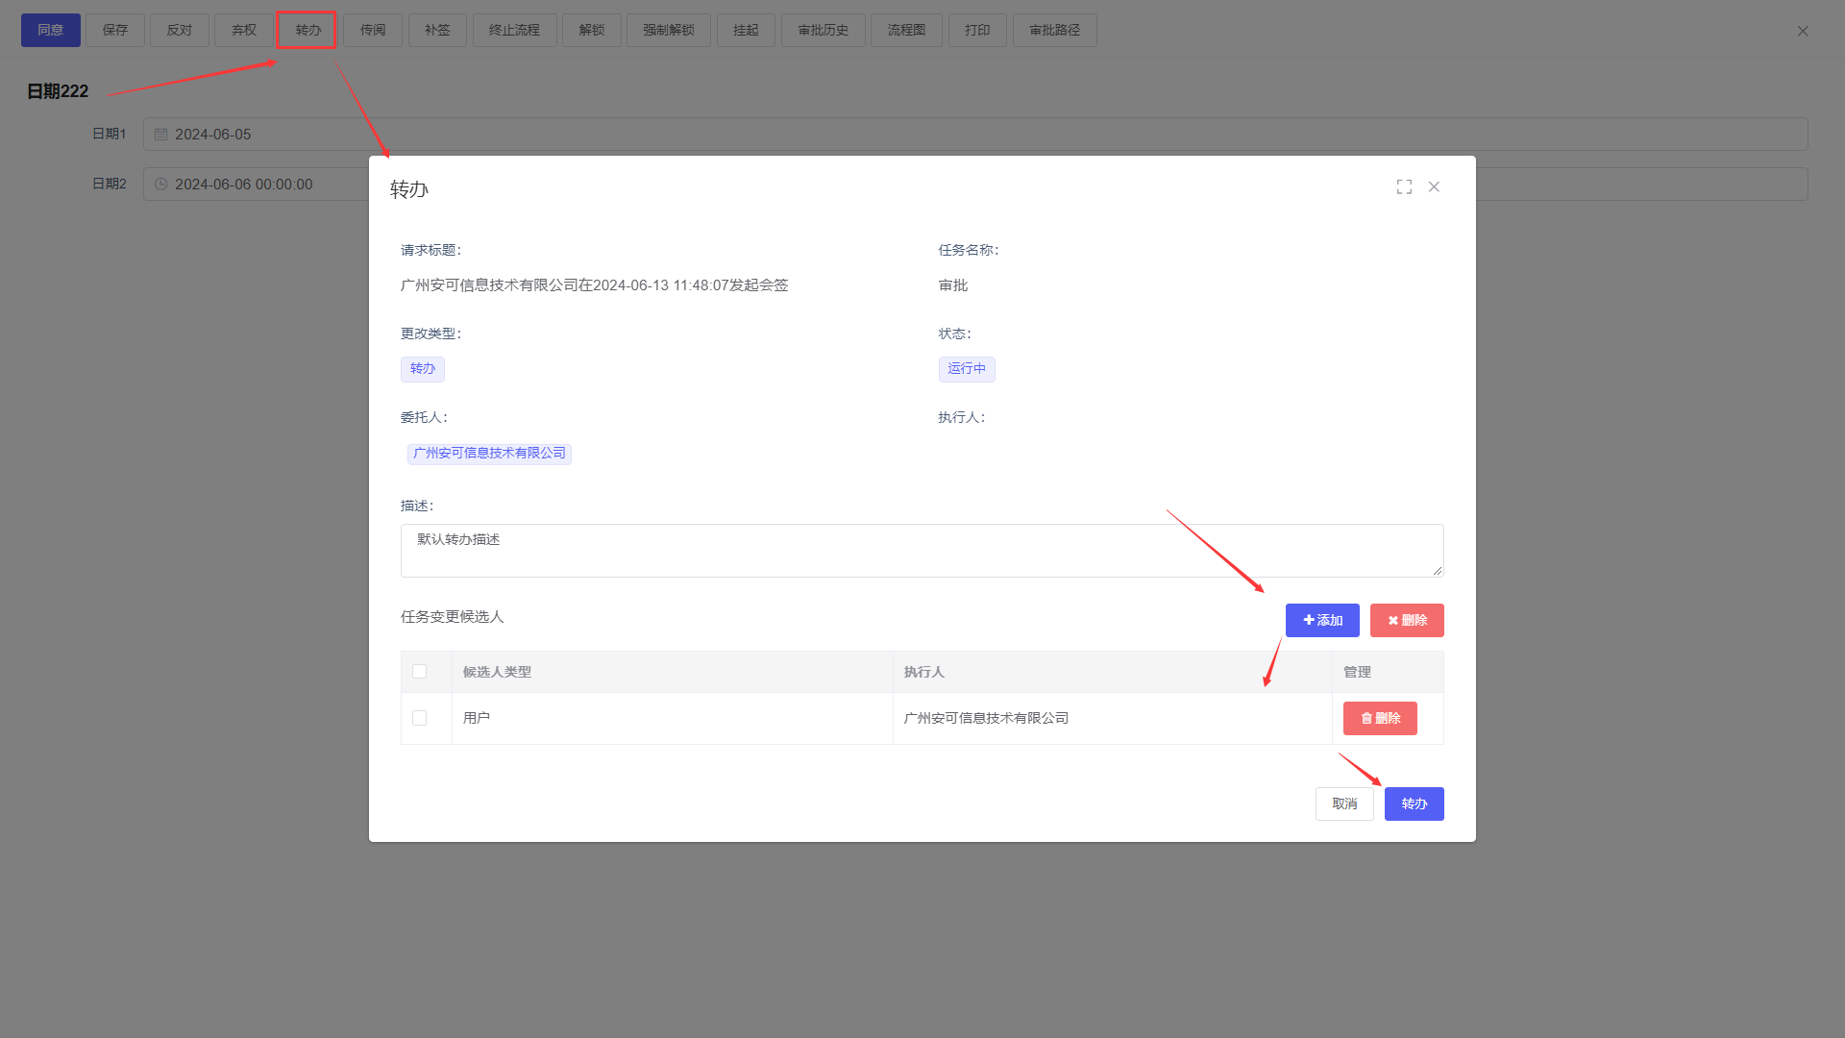Image resolution: width=1845 pixels, height=1038 pixels.
Task: Click clock icon in 日期2 field
Action: coord(161,185)
